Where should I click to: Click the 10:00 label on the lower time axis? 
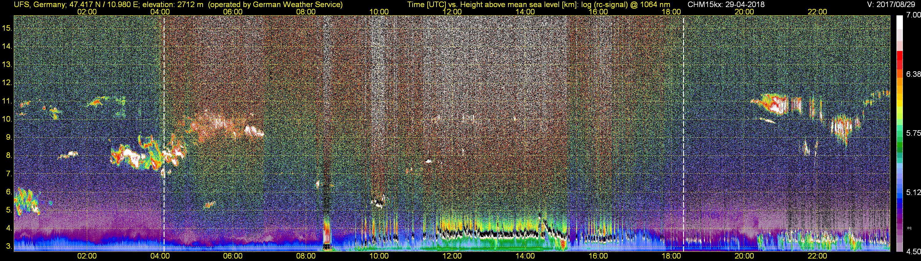click(x=379, y=256)
